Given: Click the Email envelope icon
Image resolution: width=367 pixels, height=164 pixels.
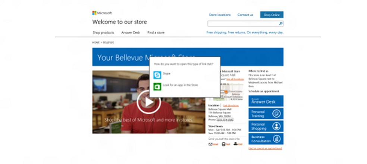Looking at the screenshot, I should [210, 144].
